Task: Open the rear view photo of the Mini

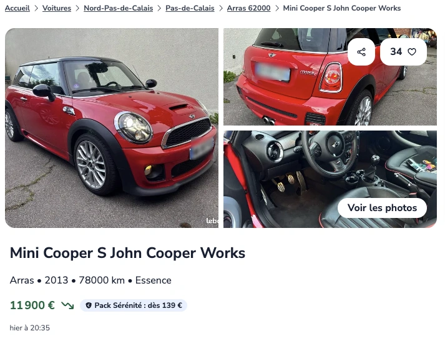Action: tap(330, 77)
